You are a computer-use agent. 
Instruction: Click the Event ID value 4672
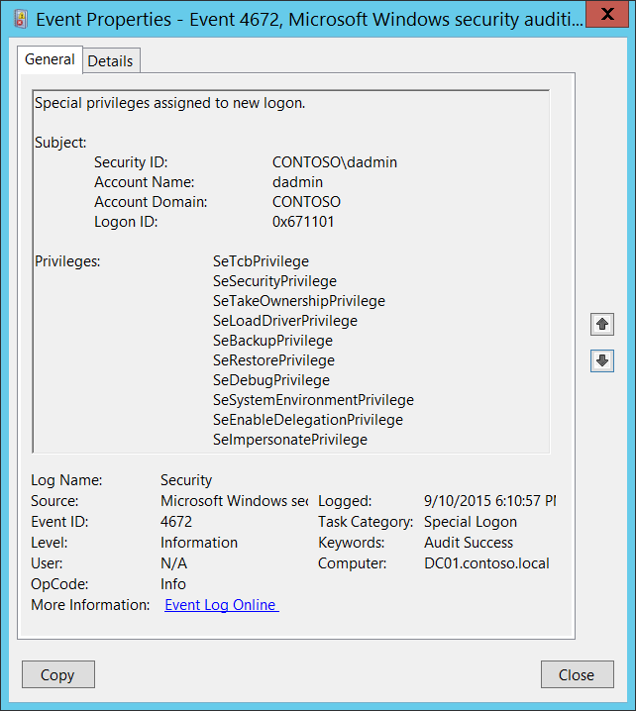click(176, 522)
